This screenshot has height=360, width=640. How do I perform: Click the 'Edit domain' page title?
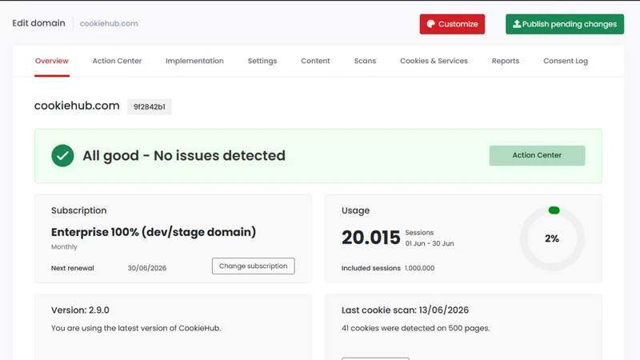(x=38, y=23)
